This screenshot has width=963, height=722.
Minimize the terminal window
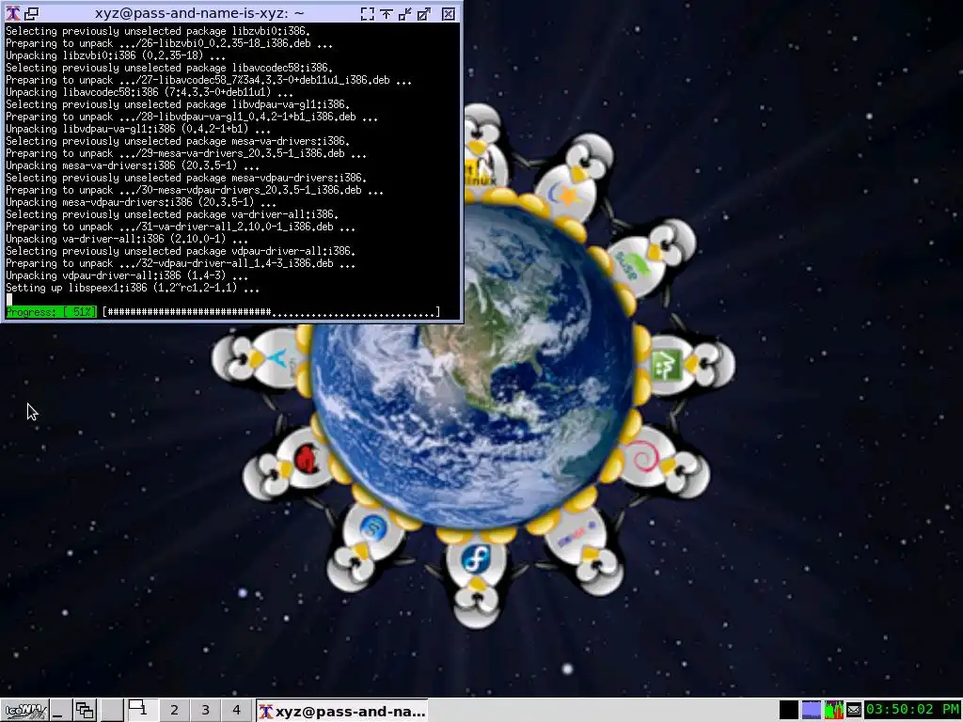pos(405,13)
